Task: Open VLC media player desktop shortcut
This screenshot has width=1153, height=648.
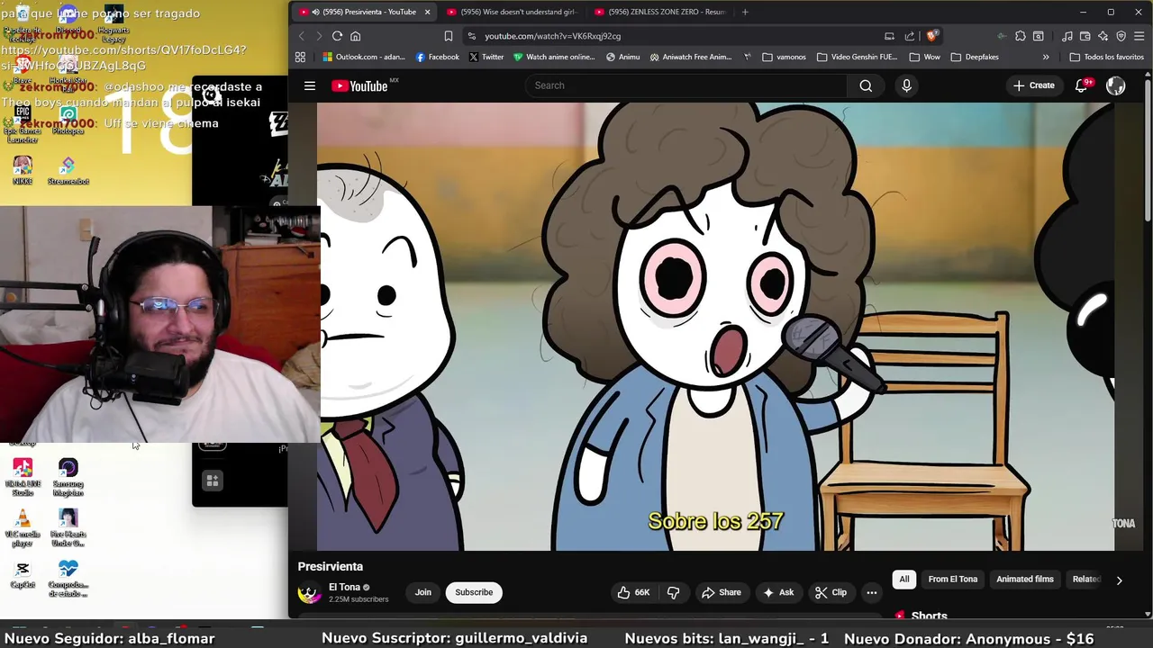Action: (23, 527)
